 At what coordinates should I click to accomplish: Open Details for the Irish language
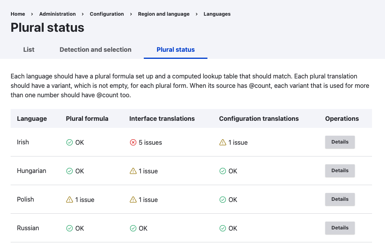tap(340, 142)
